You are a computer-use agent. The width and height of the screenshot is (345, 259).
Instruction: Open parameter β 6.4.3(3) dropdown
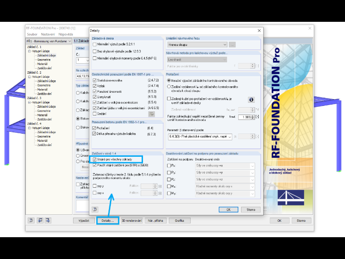pyautogui.click(x=200, y=137)
